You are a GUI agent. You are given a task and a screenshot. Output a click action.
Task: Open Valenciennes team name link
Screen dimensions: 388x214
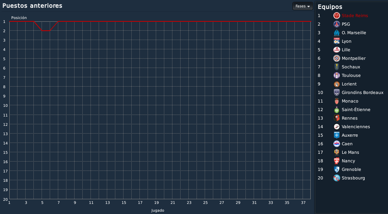(x=356, y=127)
